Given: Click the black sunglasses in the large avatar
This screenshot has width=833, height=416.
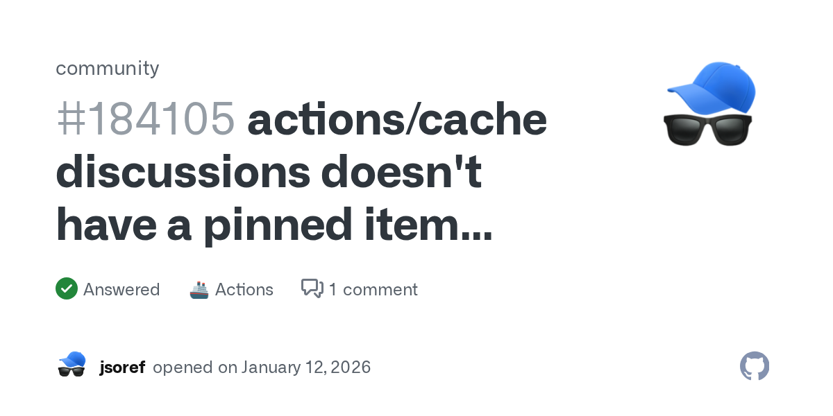Looking at the screenshot, I should (x=708, y=129).
